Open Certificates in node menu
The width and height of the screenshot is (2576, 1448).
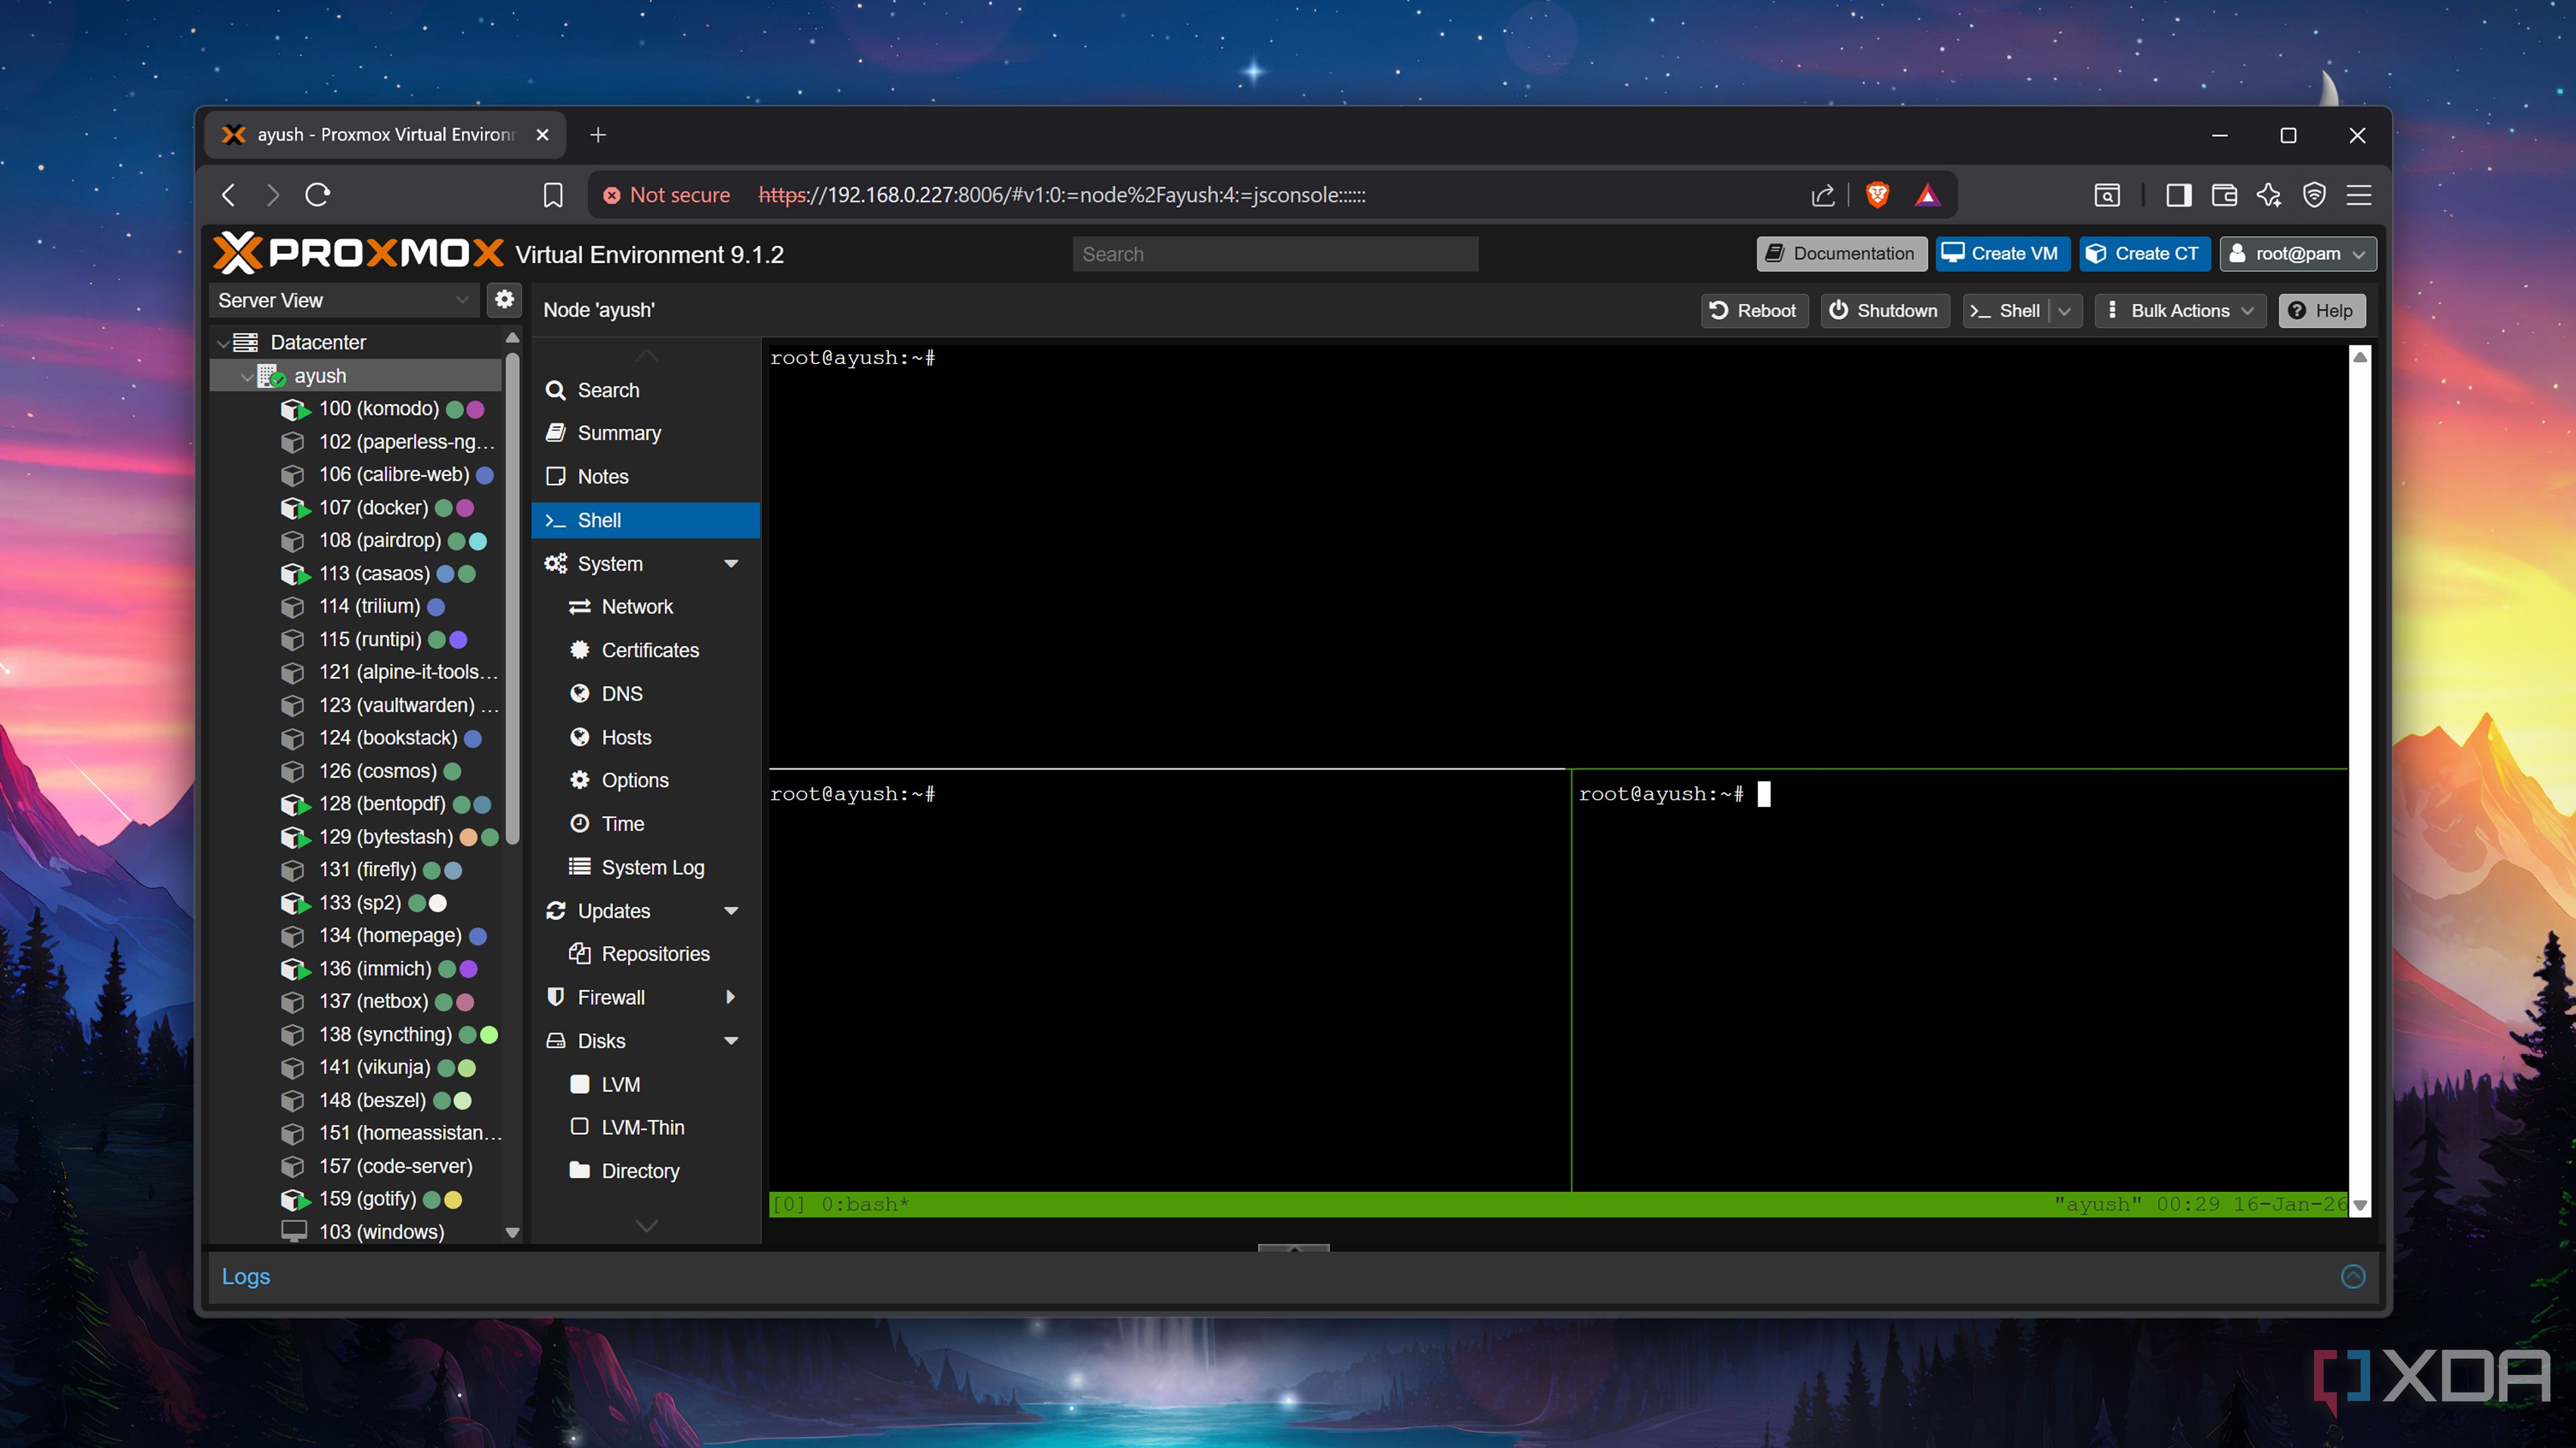(x=646, y=650)
